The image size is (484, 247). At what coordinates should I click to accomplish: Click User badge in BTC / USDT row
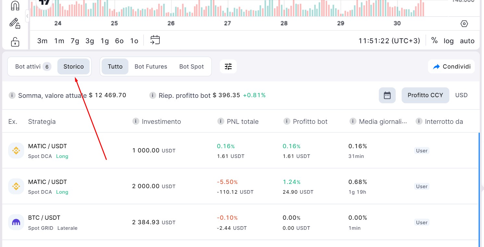(422, 223)
